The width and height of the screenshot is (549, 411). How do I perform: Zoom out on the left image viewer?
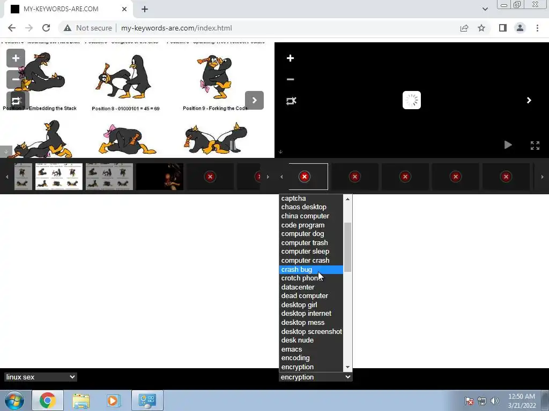coord(16,79)
